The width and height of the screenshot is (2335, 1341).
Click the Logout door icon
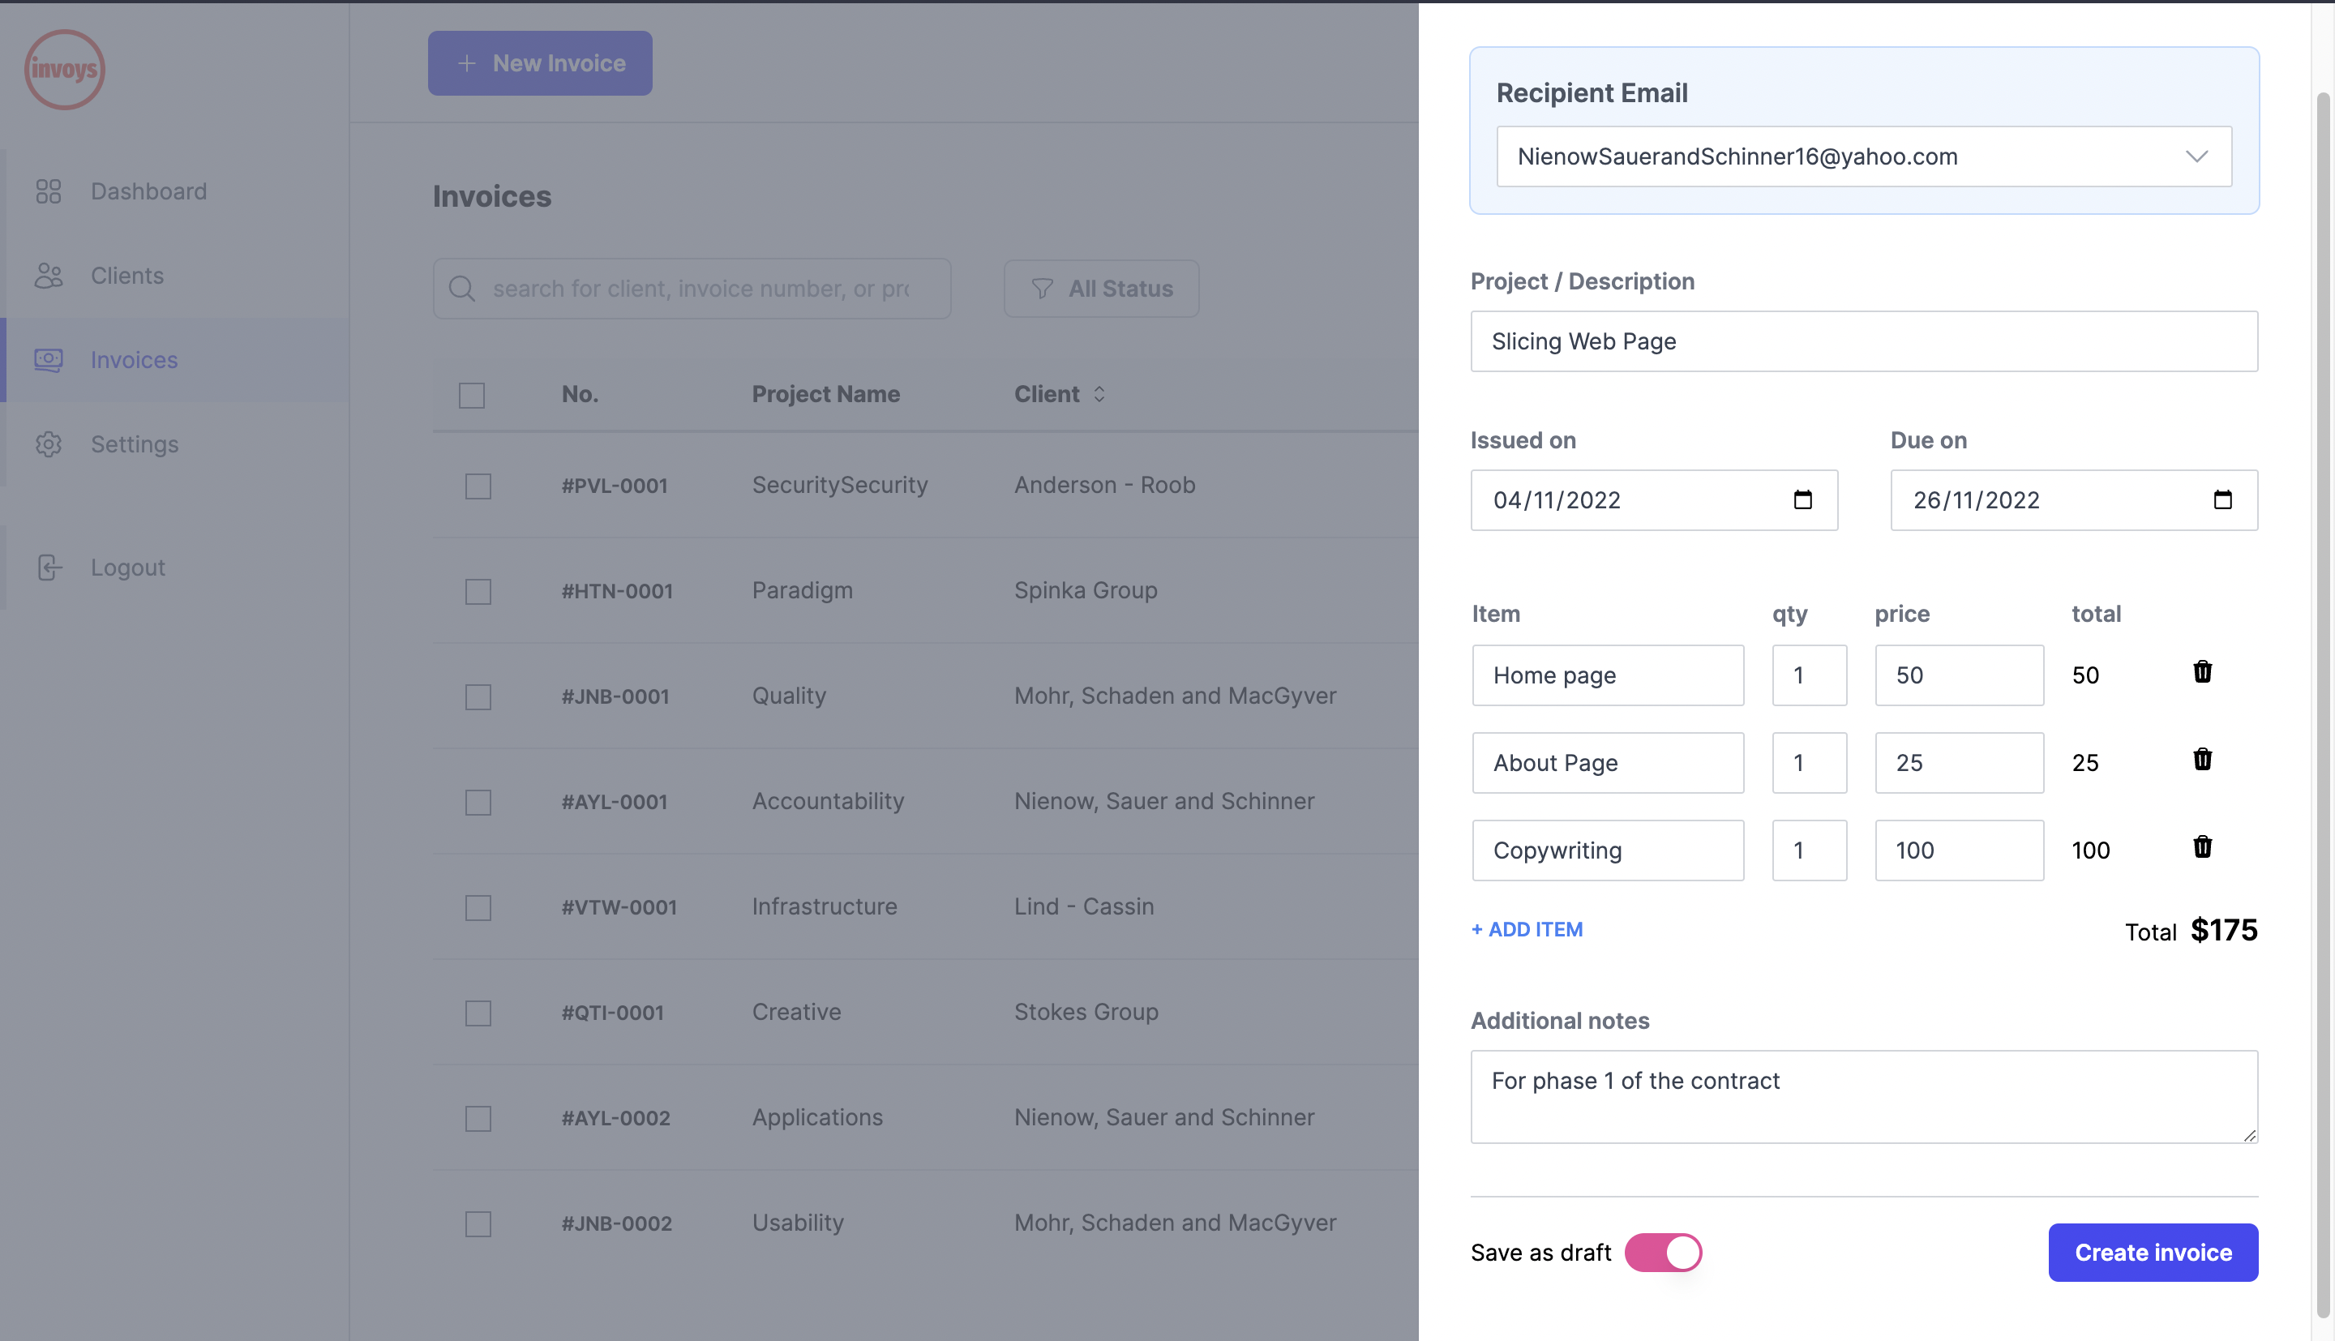click(x=49, y=568)
